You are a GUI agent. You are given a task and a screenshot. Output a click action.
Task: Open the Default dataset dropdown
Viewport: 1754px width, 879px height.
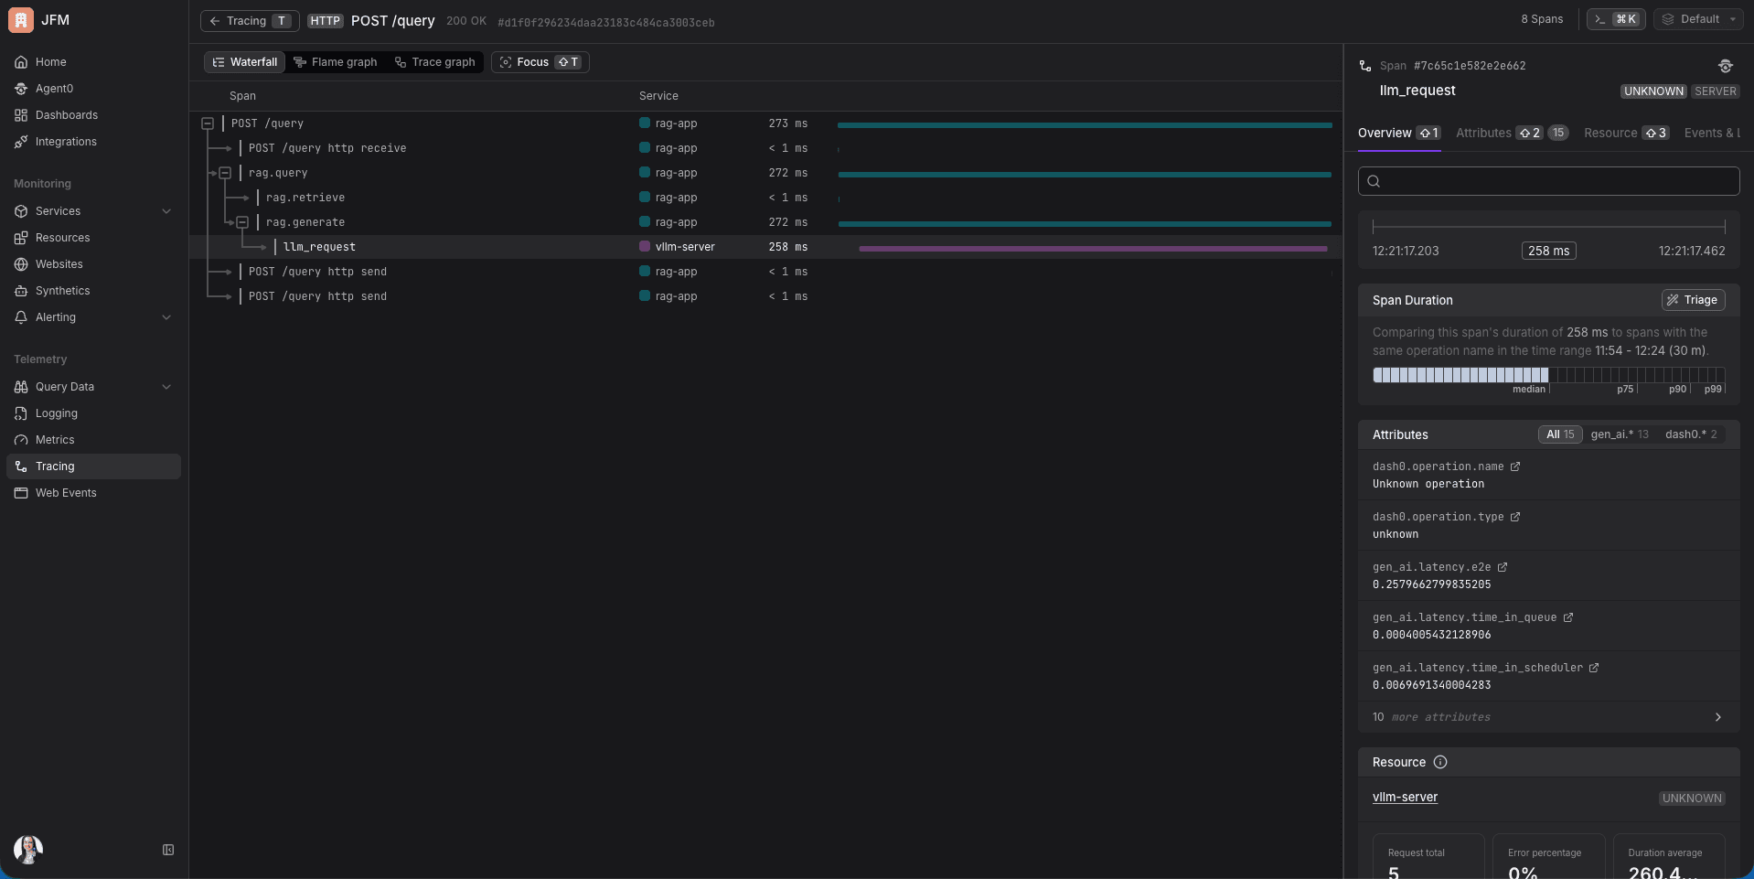1700,19
